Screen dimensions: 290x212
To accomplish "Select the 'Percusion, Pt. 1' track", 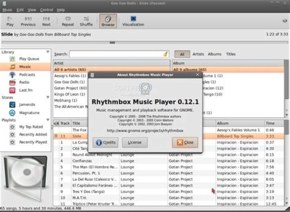I will pos(169,173).
